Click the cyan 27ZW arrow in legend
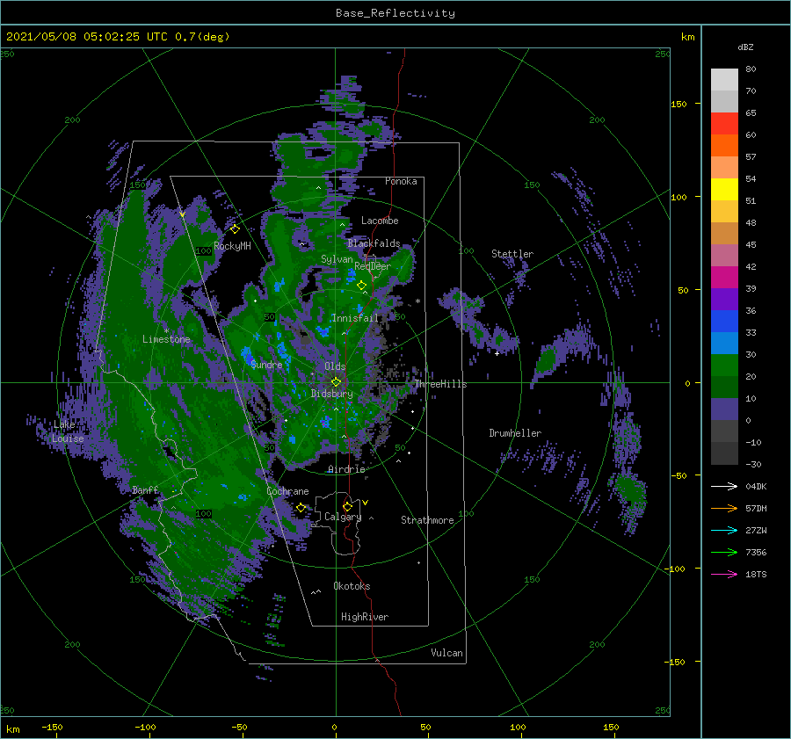This screenshot has width=791, height=739. 724,530
